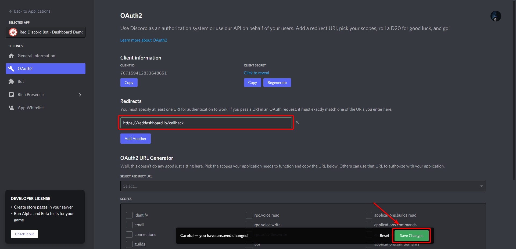
Task: Go Back to Applications
Action: (30, 11)
